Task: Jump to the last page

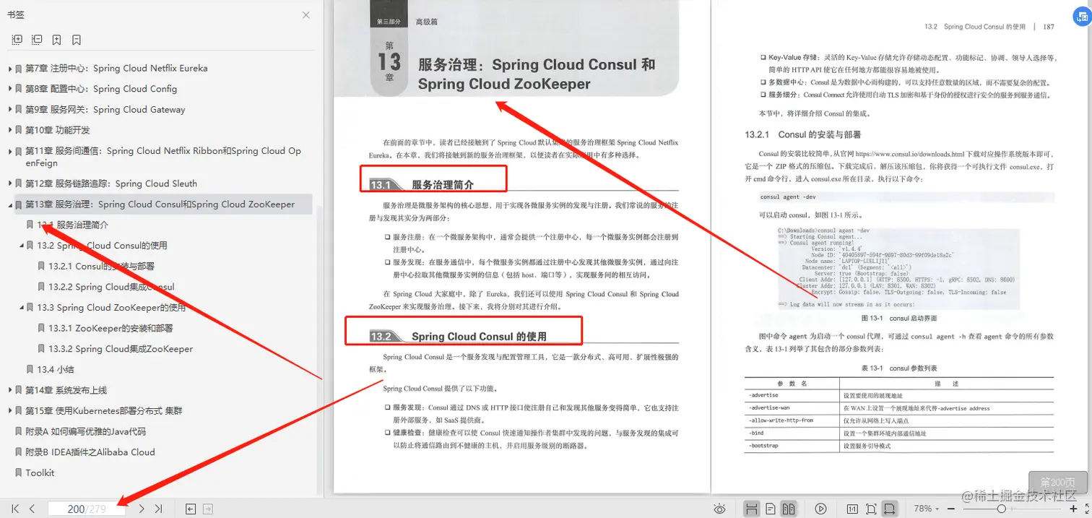Action: (x=158, y=509)
